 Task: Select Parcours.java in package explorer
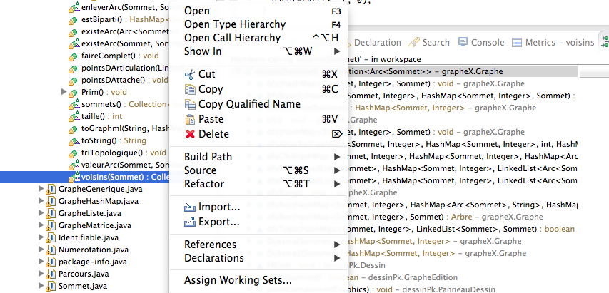[x=83, y=274]
